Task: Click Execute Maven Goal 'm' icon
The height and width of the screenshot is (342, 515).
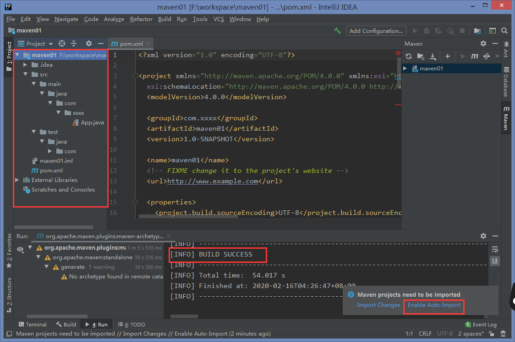Action: 475,56
